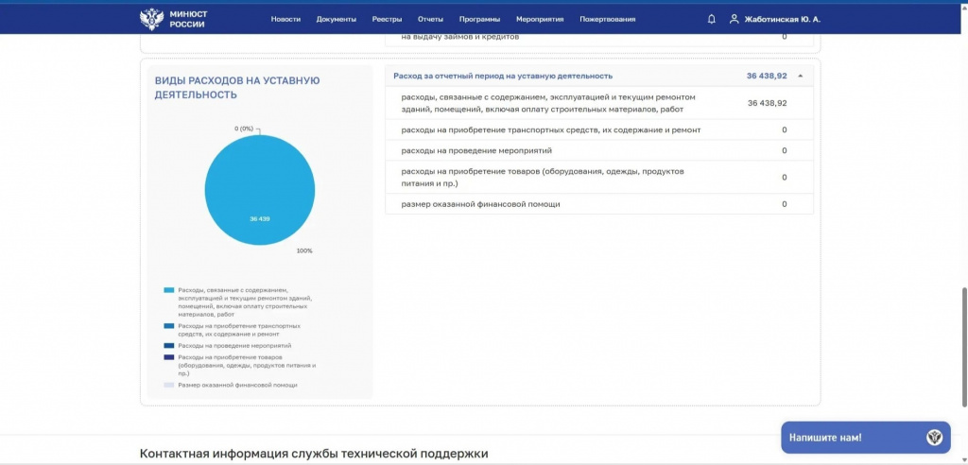The height and width of the screenshot is (465, 968).
Task: Open the Реестры menu
Action: (387, 19)
